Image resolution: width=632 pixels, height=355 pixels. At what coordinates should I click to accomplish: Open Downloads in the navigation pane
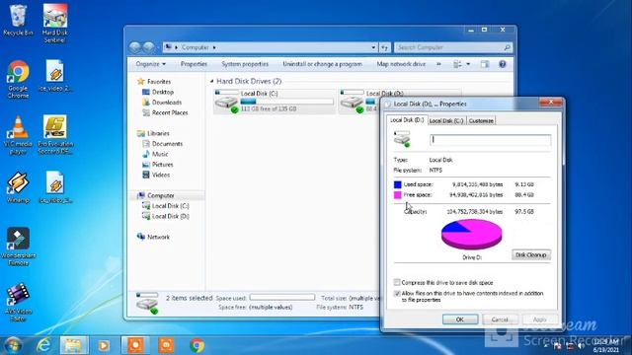click(x=167, y=103)
